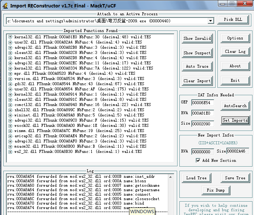Click the Get Imports button

[x=235, y=121]
